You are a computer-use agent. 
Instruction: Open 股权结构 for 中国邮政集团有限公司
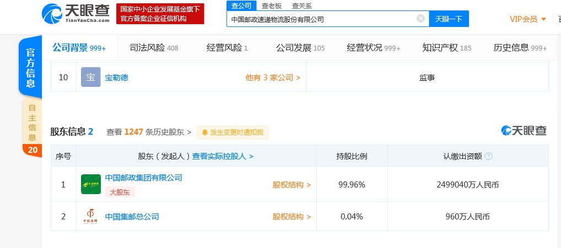(x=292, y=185)
